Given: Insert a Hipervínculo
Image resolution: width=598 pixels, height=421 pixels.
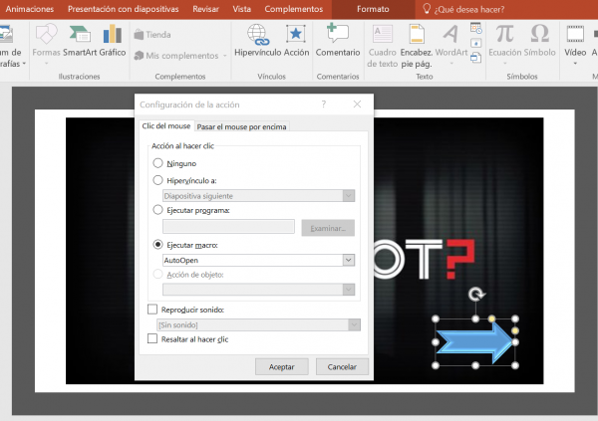Looking at the screenshot, I should click(x=257, y=41).
